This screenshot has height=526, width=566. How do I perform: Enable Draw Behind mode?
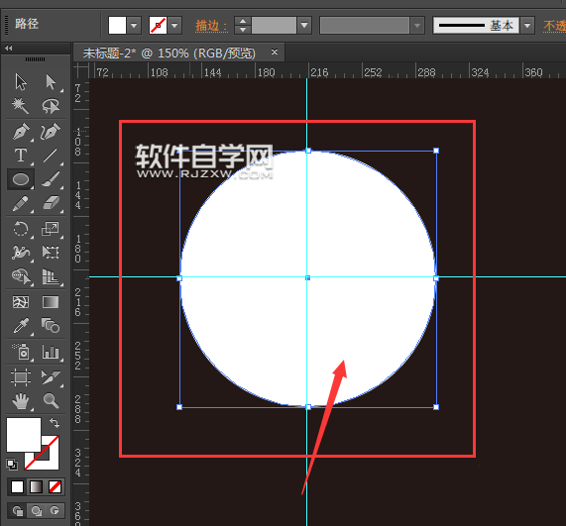pyautogui.click(x=36, y=511)
